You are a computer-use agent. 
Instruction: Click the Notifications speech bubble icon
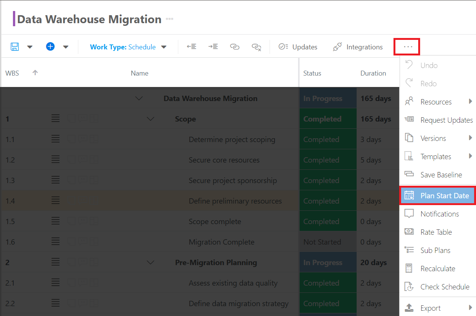409,213
